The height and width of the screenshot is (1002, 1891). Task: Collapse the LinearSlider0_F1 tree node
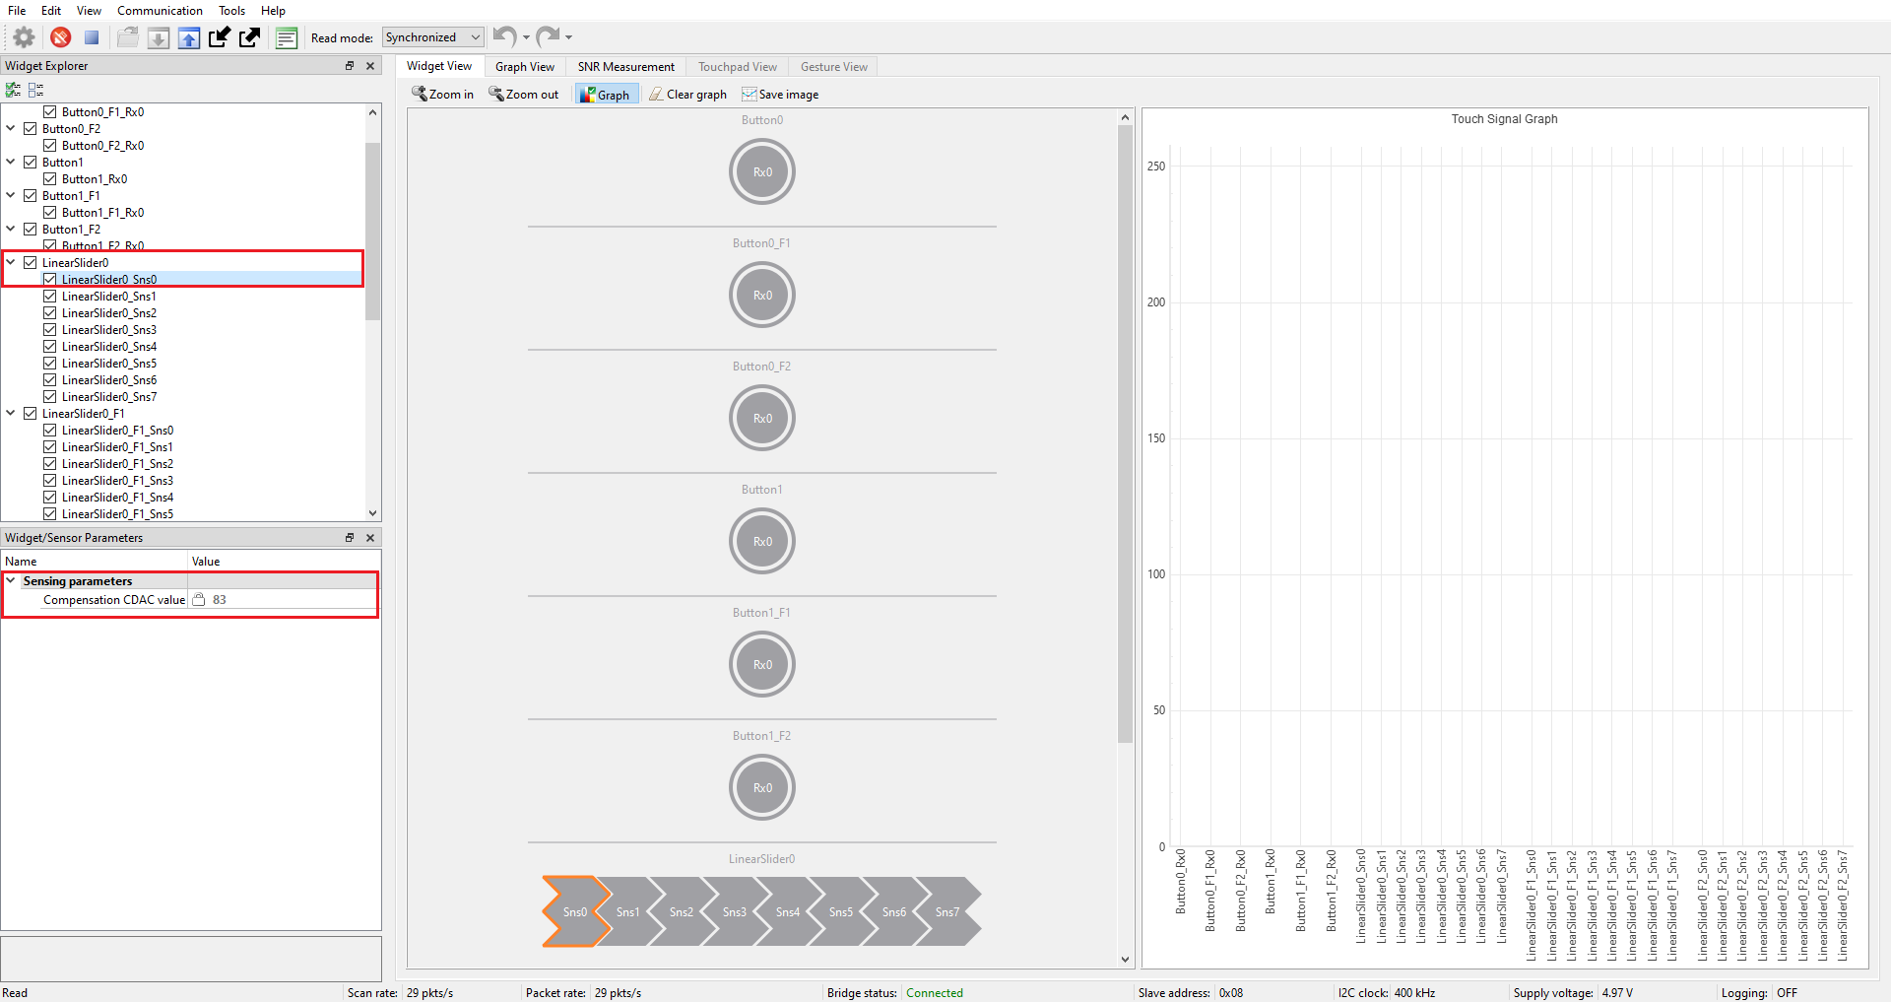pos(11,413)
